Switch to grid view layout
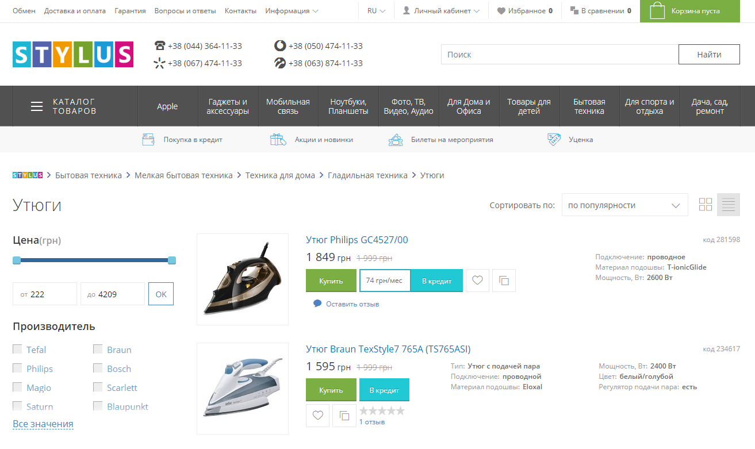The image size is (755, 449). pos(706,205)
